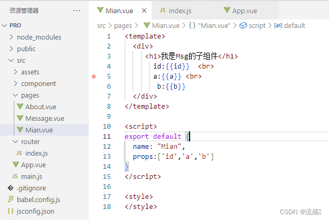This screenshot has height=220, width=329.
Task: Click the closing </template> tag on line 8
Action: tap(147, 107)
